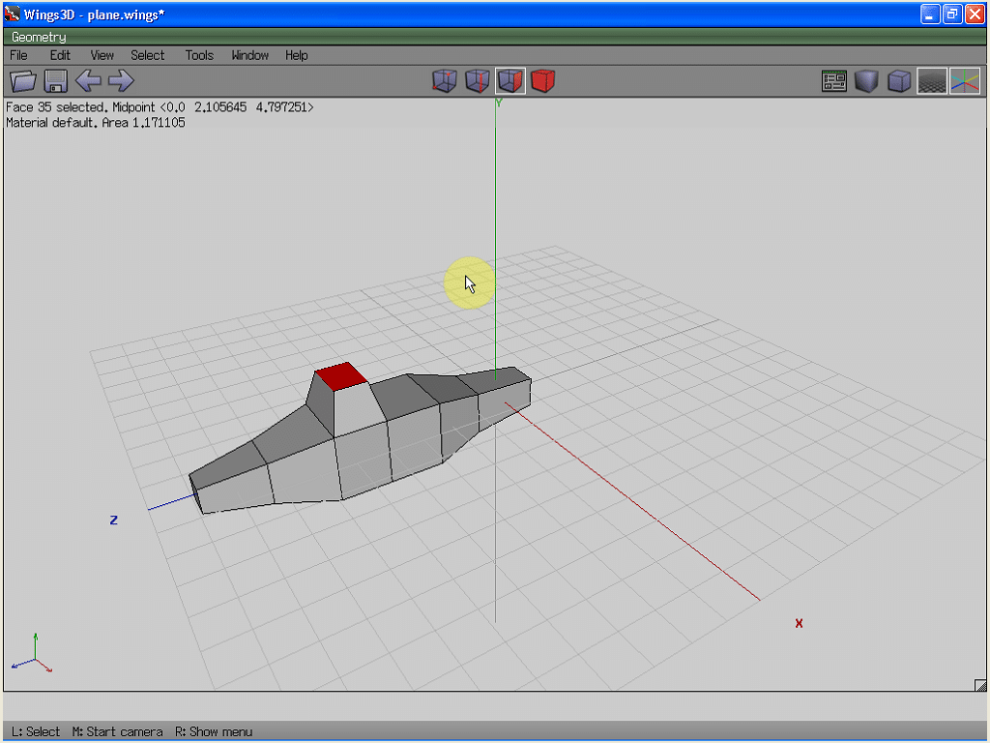
Task: Expand the Select menu
Action: [x=148, y=55]
